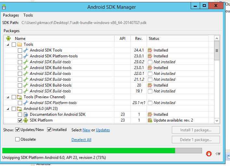Image resolution: width=230 pixels, height=166 pixels.
Task: Click the Installed status icon for Build-tools rev 20
Action: click(150, 85)
